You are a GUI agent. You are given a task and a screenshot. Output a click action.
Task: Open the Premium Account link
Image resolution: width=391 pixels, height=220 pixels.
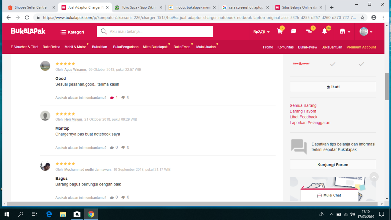pyautogui.click(x=361, y=47)
